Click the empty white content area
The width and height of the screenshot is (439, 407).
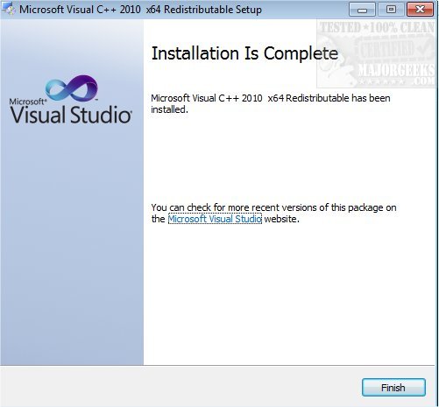289,291
